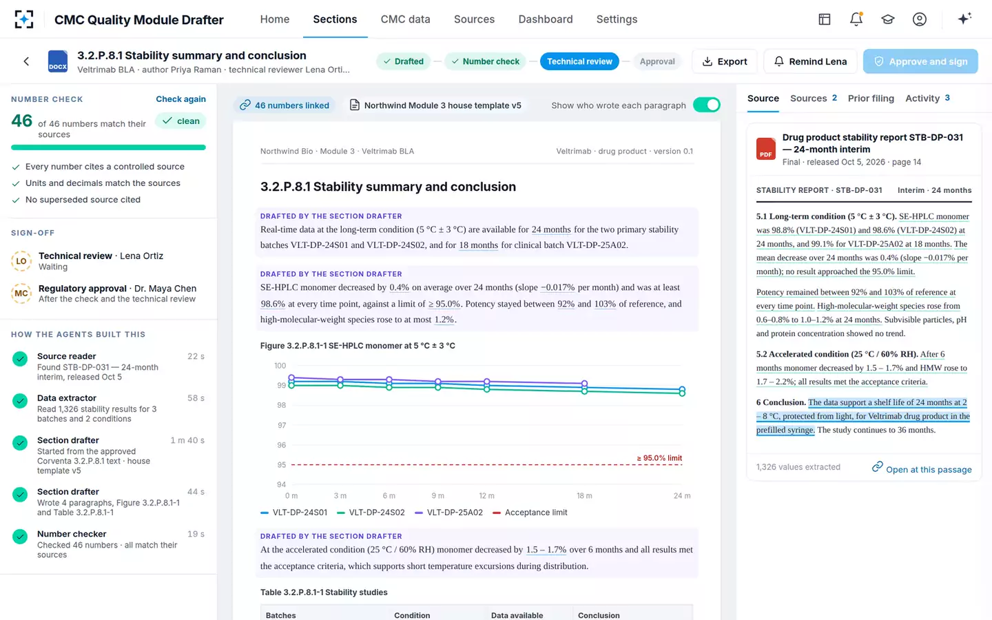Select the Approval workflow step

[x=657, y=61]
